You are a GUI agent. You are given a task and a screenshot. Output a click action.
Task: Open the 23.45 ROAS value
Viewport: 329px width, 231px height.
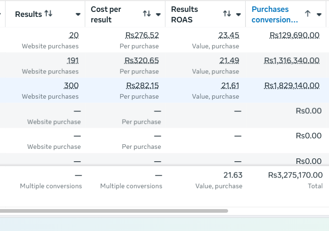click(x=228, y=36)
